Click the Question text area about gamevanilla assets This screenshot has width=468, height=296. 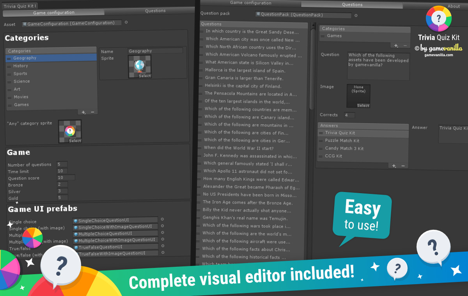click(378, 66)
